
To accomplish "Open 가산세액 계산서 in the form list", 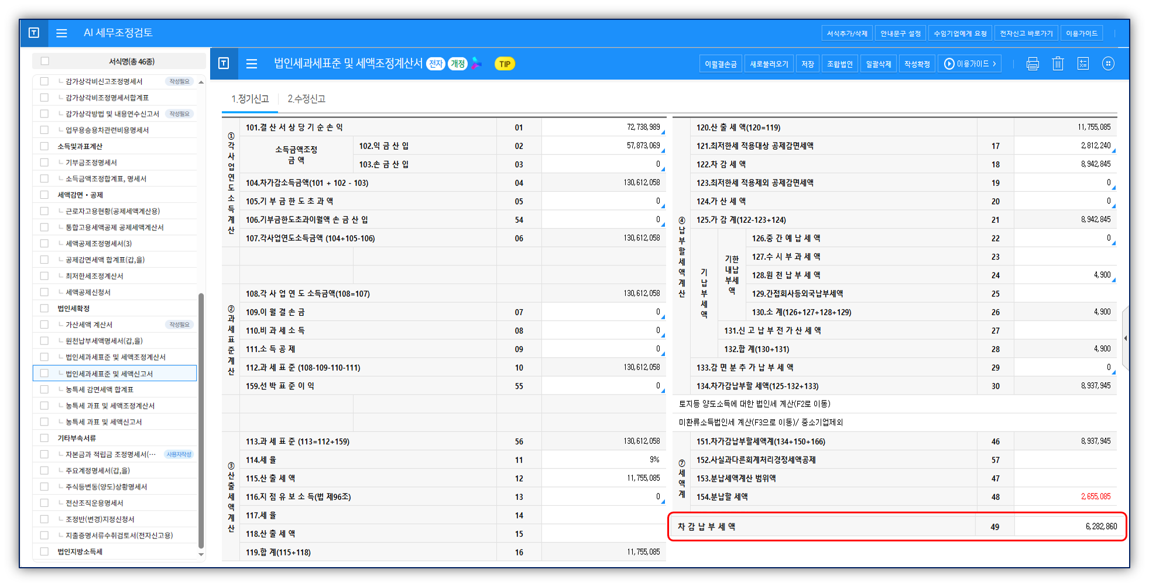I will pyautogui.click(x=89, y=324).
